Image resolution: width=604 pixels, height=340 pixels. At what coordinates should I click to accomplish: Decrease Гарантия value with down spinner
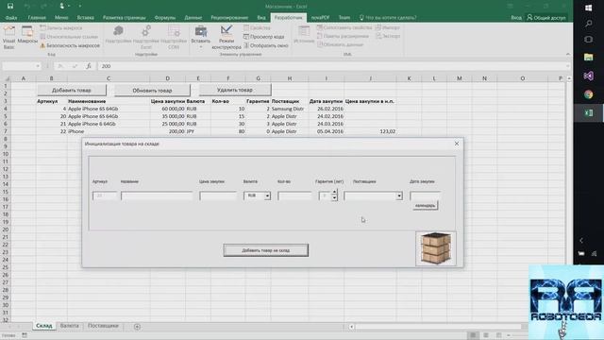point(334,198)
